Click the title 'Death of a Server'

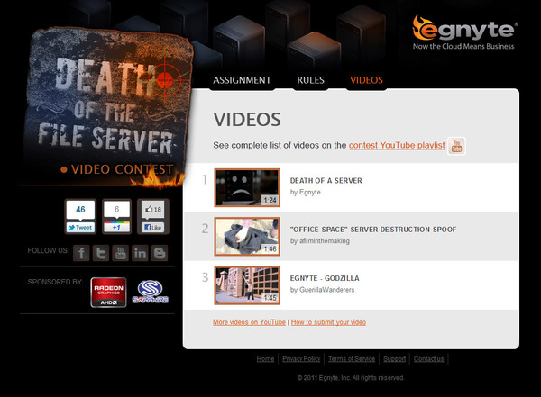[326, 181]
